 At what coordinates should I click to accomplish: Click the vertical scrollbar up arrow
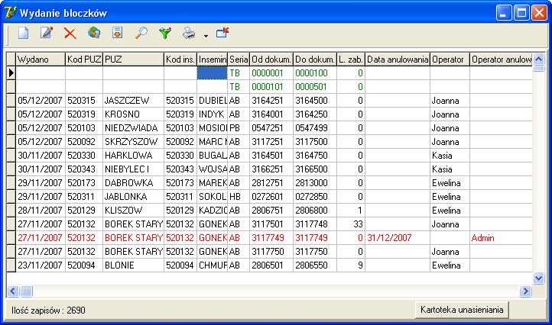[x=538, y=59]
